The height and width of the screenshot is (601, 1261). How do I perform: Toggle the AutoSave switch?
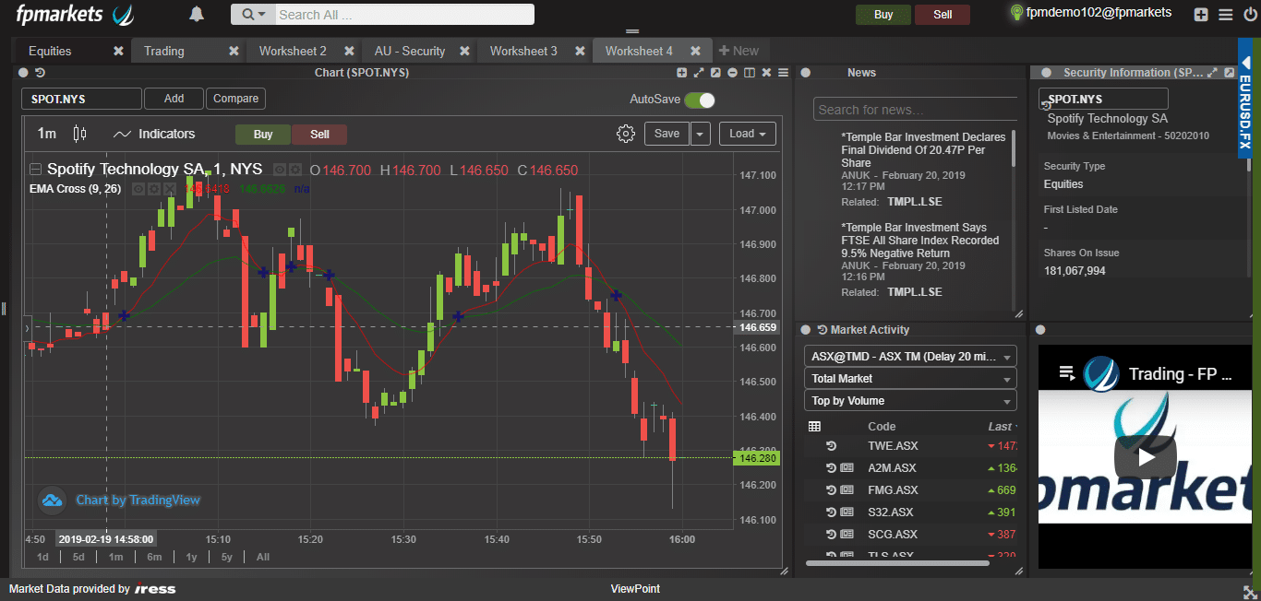coord(700,100)
